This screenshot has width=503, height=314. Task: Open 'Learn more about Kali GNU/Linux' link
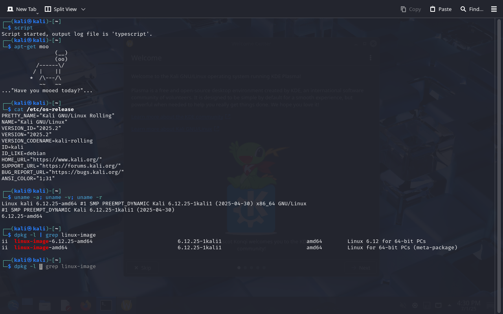point(175,128)
